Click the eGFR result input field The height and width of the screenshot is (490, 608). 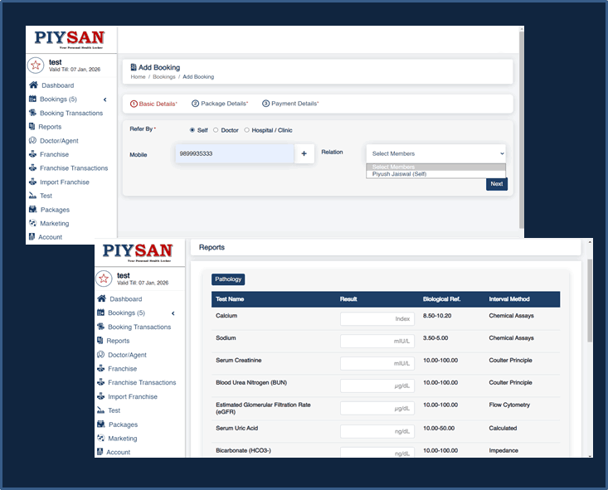pyautogui.click(x=377, y=408)
